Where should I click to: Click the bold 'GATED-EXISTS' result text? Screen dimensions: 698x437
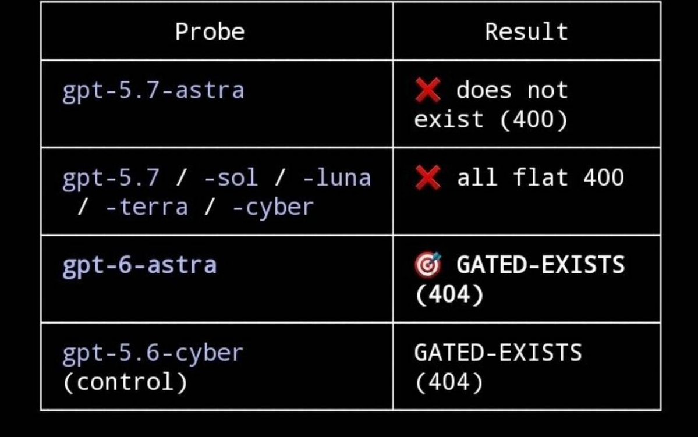540,265
